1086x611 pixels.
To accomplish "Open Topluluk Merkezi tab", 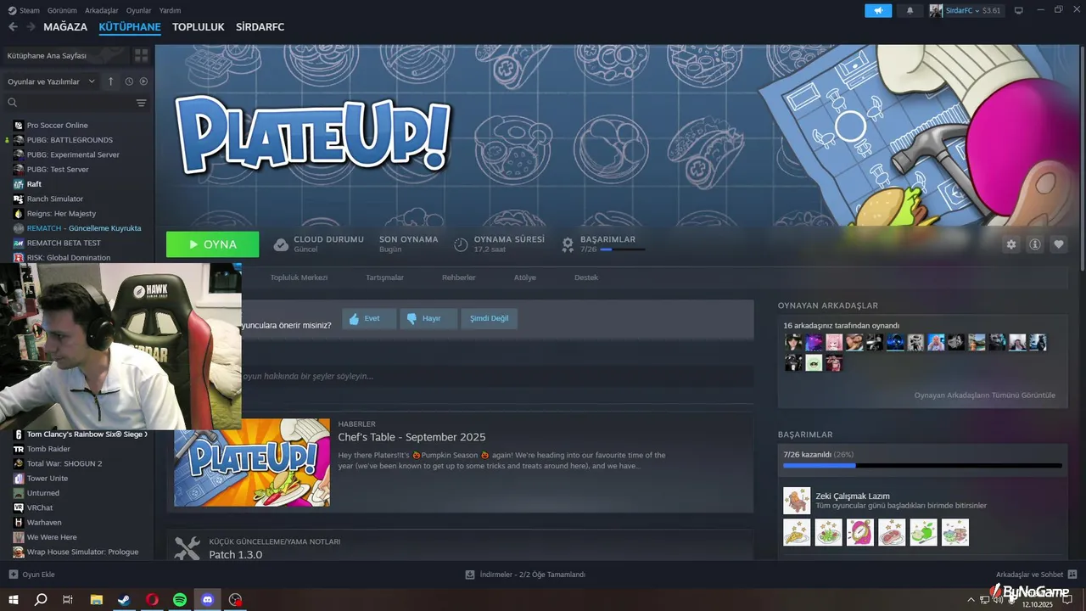I will [299, 277].
